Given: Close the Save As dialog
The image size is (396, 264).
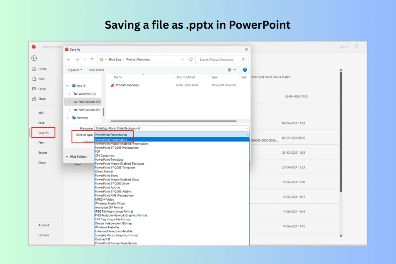Looking at the screenshot, I should (246, 49).
